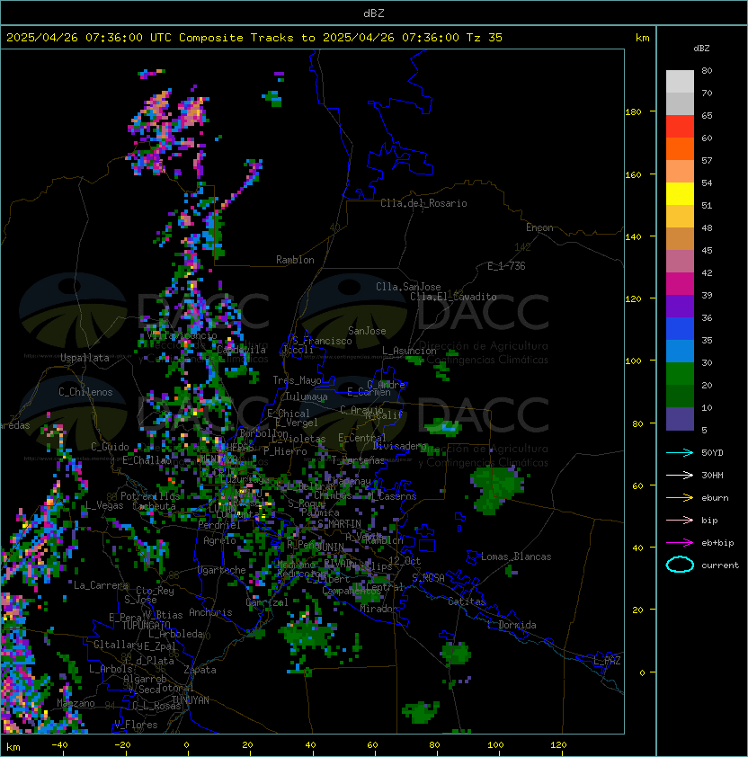The image size is (748, 757).
Task: Select the Encon map label
Action: 539,227
